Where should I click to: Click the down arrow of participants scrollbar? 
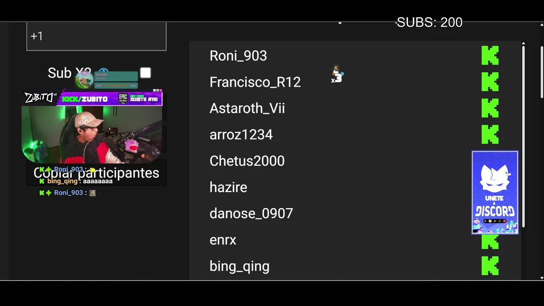[523, 278]
